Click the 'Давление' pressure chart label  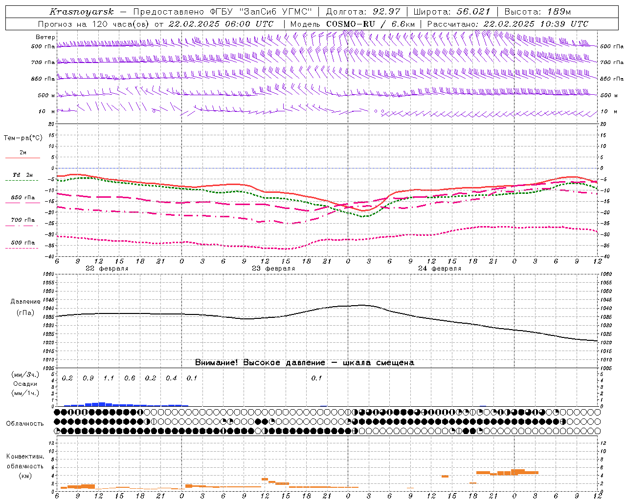pos(25,302)
